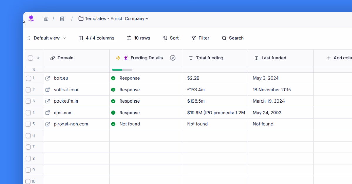Click the $19.8M IPO proceeds cell
352x184 pixels.
coord(215,113)
